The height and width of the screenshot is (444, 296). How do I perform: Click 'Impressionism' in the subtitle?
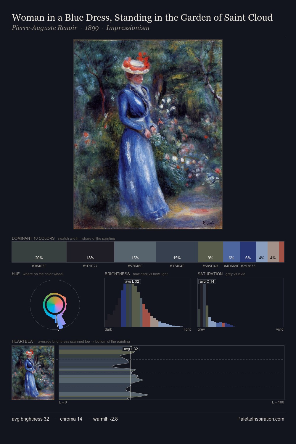pyautogui.click(x=128, y=28)
